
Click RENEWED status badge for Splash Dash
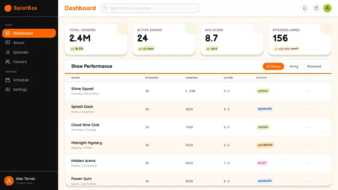[265, 109]
